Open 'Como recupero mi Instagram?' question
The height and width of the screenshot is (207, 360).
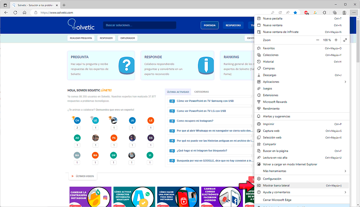click(x=195, y=121)
